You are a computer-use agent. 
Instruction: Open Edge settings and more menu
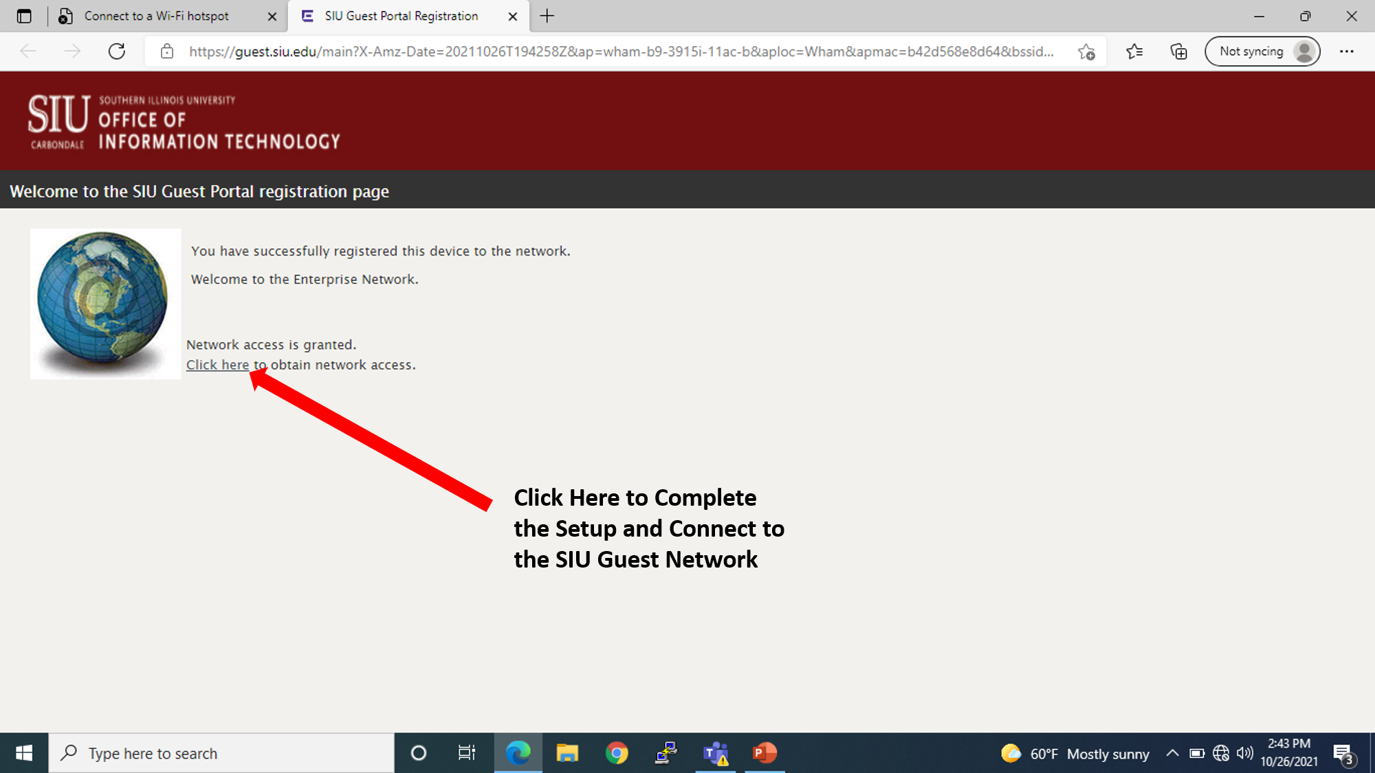[1347, 51]
